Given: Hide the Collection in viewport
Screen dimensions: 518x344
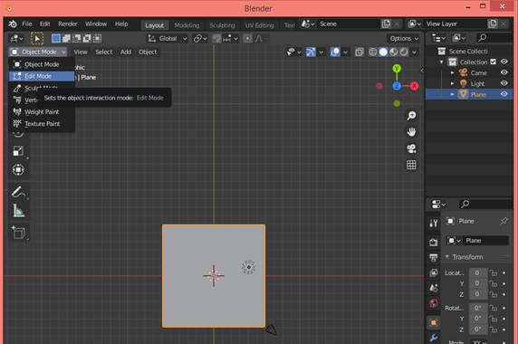Looking at the screenshot, I should click(x=504, y=62).
